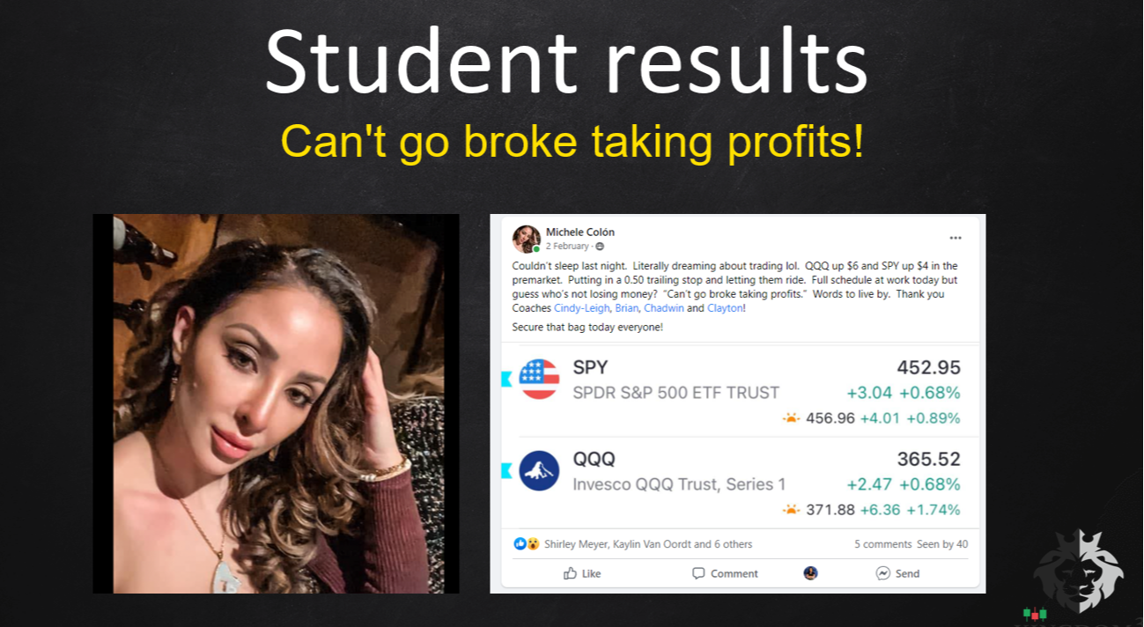
Task: Click the Messenger Send icon
Action: tap(882, 573)
